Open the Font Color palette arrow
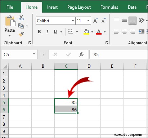148x138 pixels. coord(104,32)
